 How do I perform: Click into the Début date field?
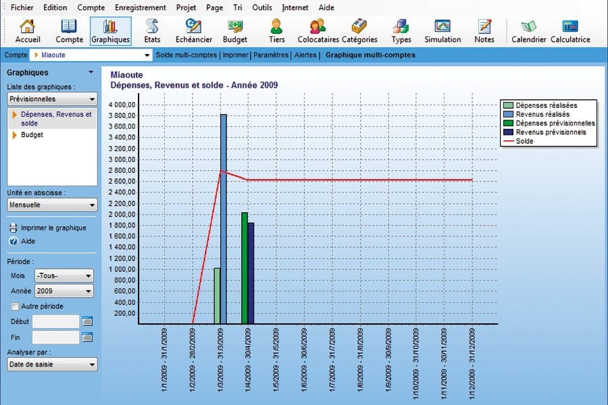[56, 321]
